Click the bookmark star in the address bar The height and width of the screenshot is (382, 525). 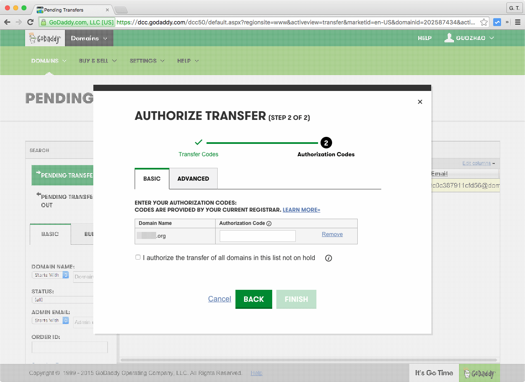pyautogui.click(x=483, y=23)
